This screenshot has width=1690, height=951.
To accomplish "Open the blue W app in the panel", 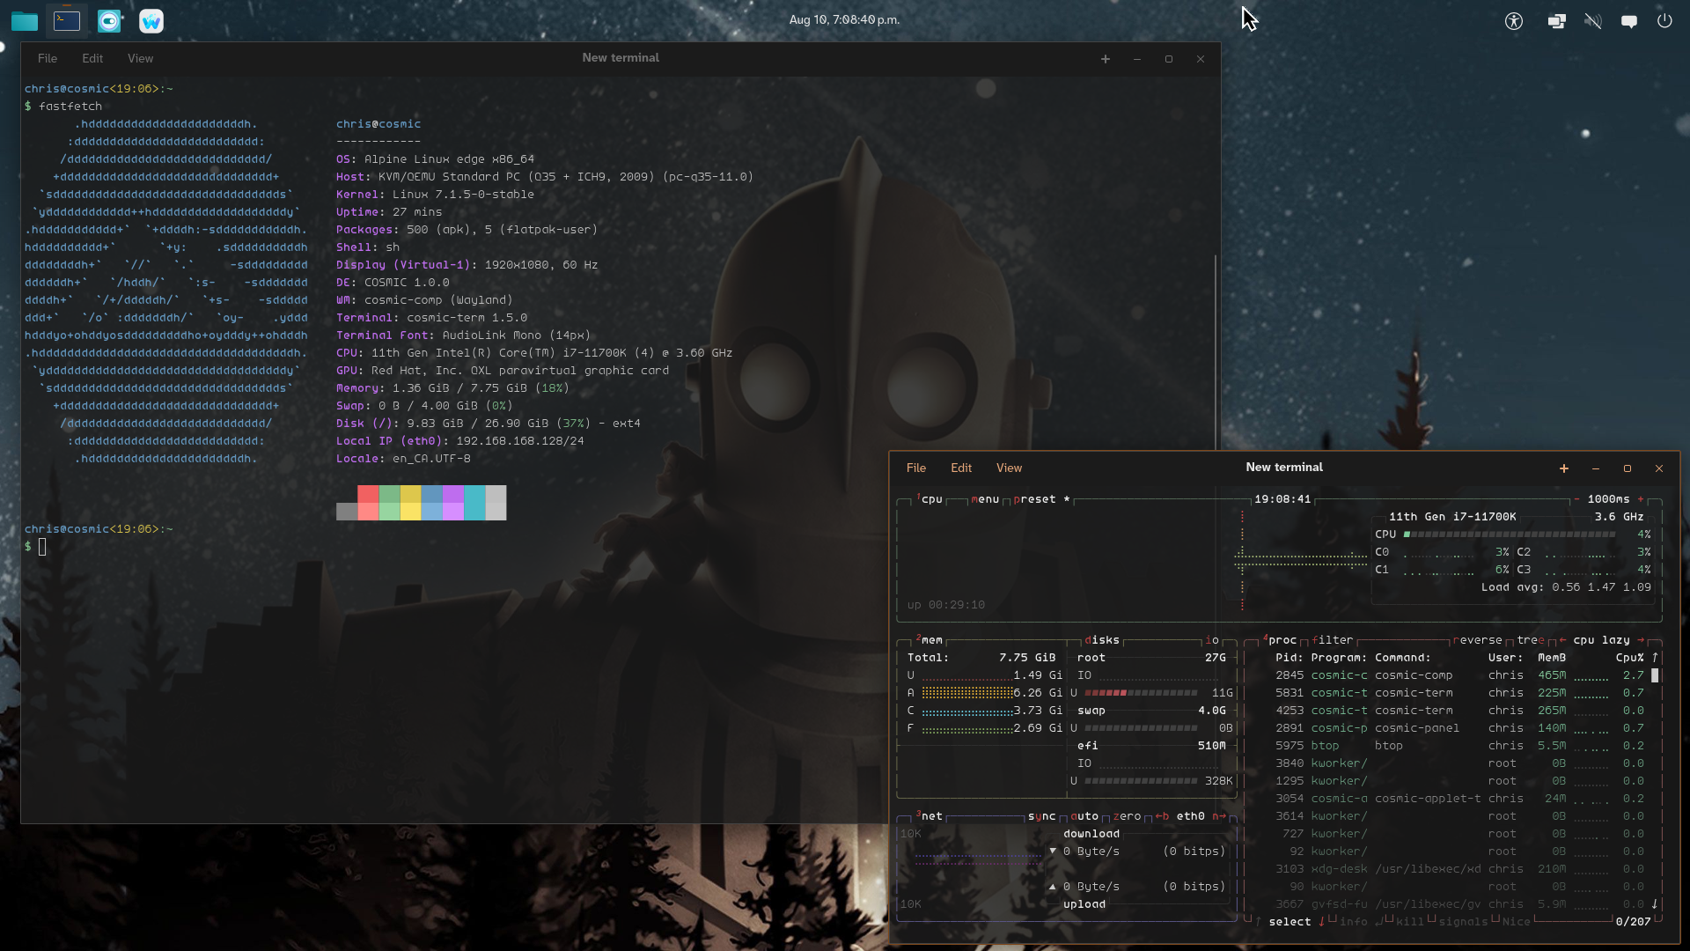I will (151, 20).
